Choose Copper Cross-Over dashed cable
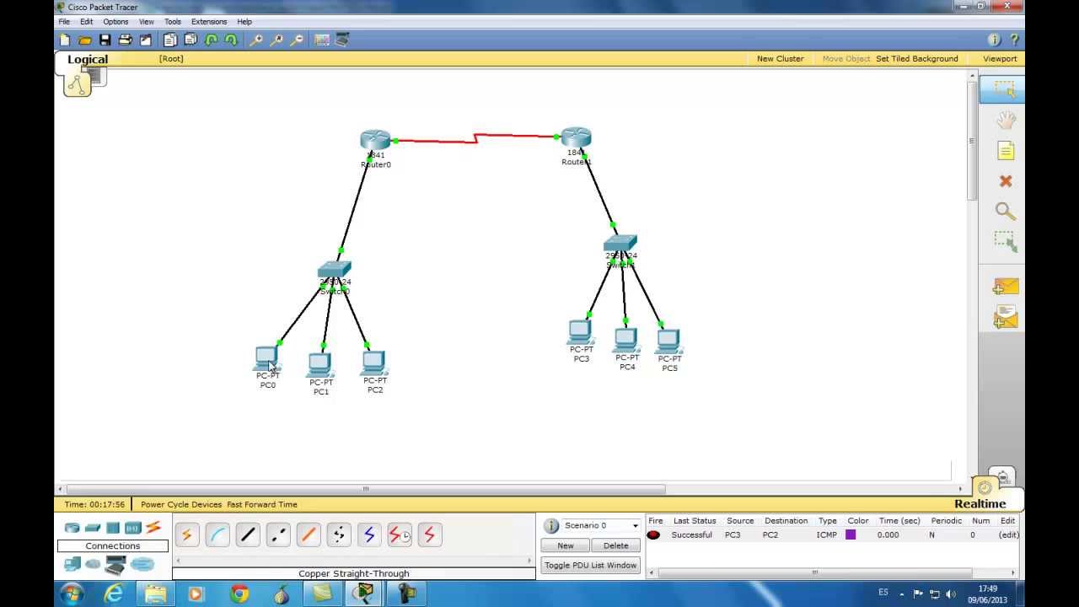The width and height of the screenshot is (1079, 607). (x=278, y=534)
